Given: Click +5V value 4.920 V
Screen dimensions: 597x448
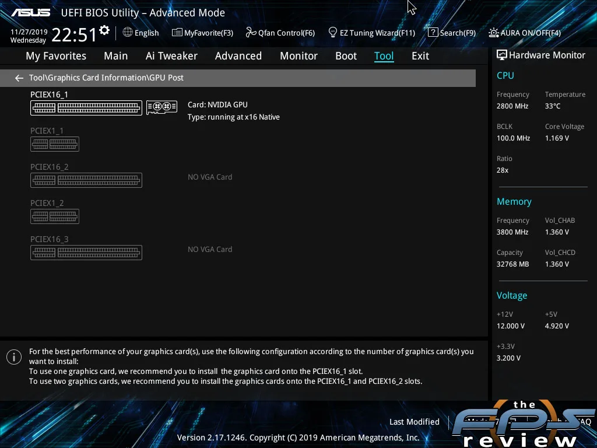Looking at the screenshot, I should click(557, 326).
